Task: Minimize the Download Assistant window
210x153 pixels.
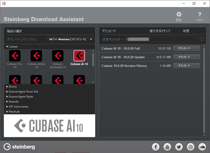Action: coord(184,4)
